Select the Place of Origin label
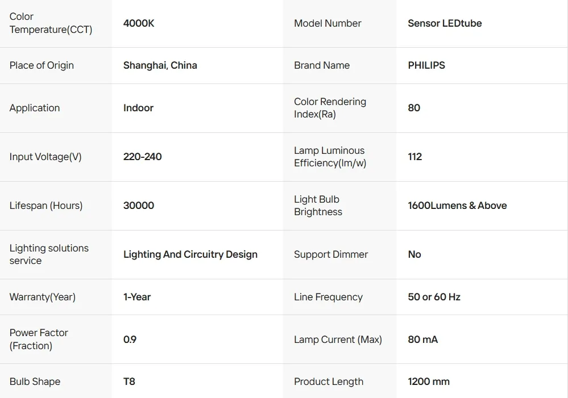568x398 pixels. [42, 65]
